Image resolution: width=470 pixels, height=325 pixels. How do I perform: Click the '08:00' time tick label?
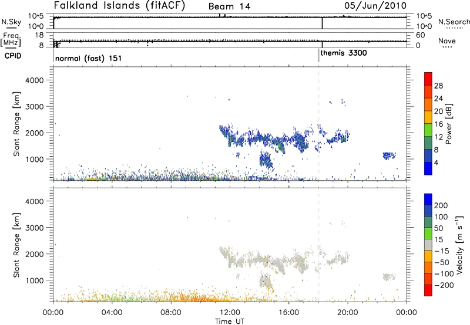[171, 313]
